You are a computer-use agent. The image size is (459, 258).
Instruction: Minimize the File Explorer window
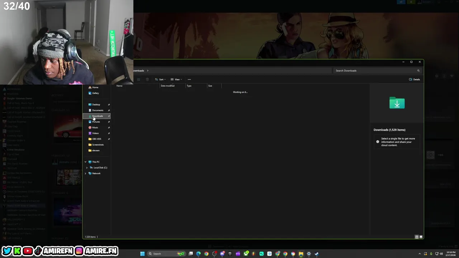click(x=403, y=62)
